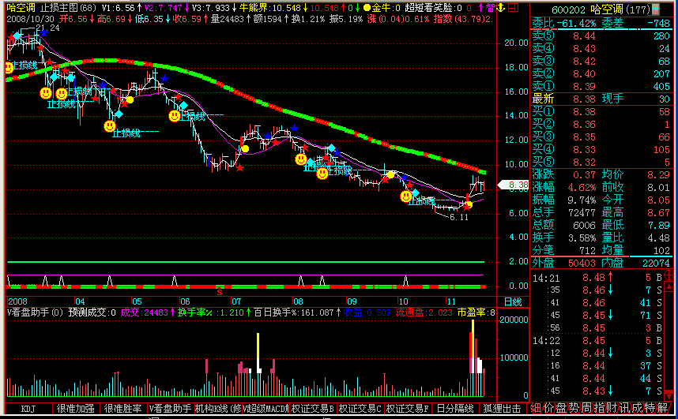Select the 日分隔线 tab
Image resolution: width=678 pixels, height=419 pixels.
(x=455, y=408)
